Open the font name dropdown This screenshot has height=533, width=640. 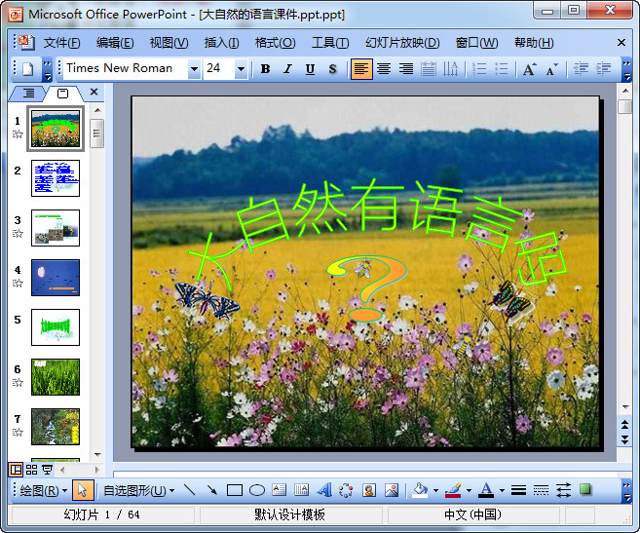(x=194, y=69)
